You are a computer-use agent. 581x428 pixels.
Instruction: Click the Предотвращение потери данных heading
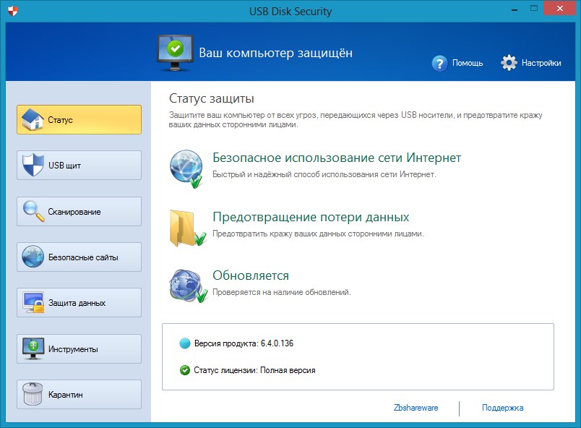pyautogui.click(x=311, y=217)
